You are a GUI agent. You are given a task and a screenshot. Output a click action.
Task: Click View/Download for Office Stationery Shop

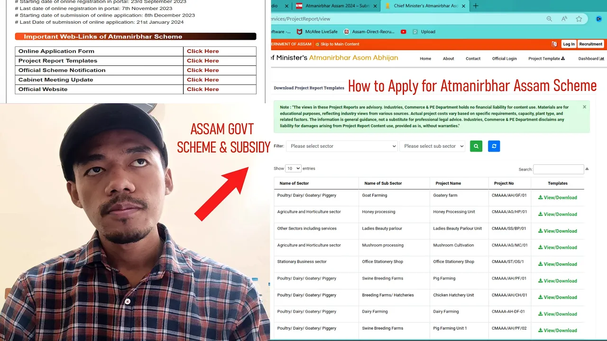[x=558, y=264]
